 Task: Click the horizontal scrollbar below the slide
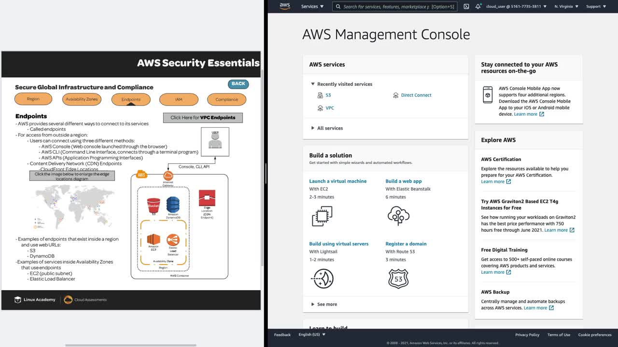131,345
